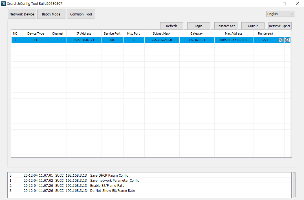Open Batch Mode
304x200 pixels.
[51, 14]
